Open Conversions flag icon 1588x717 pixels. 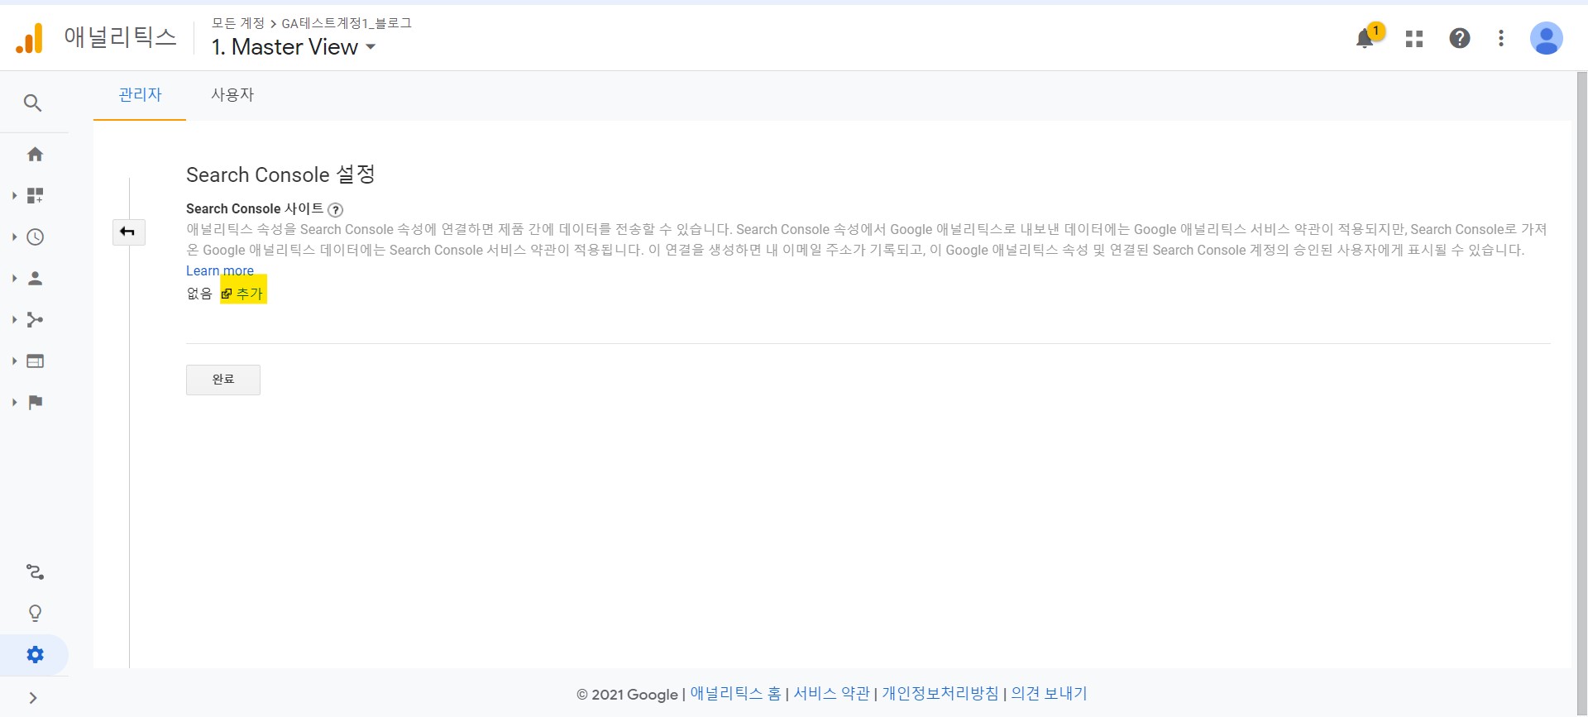click(x=35, y=402)
